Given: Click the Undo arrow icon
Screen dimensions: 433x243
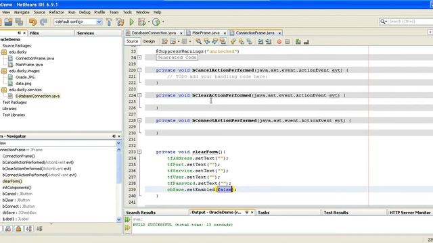Looking at the screenshot, I should (32, 22).
